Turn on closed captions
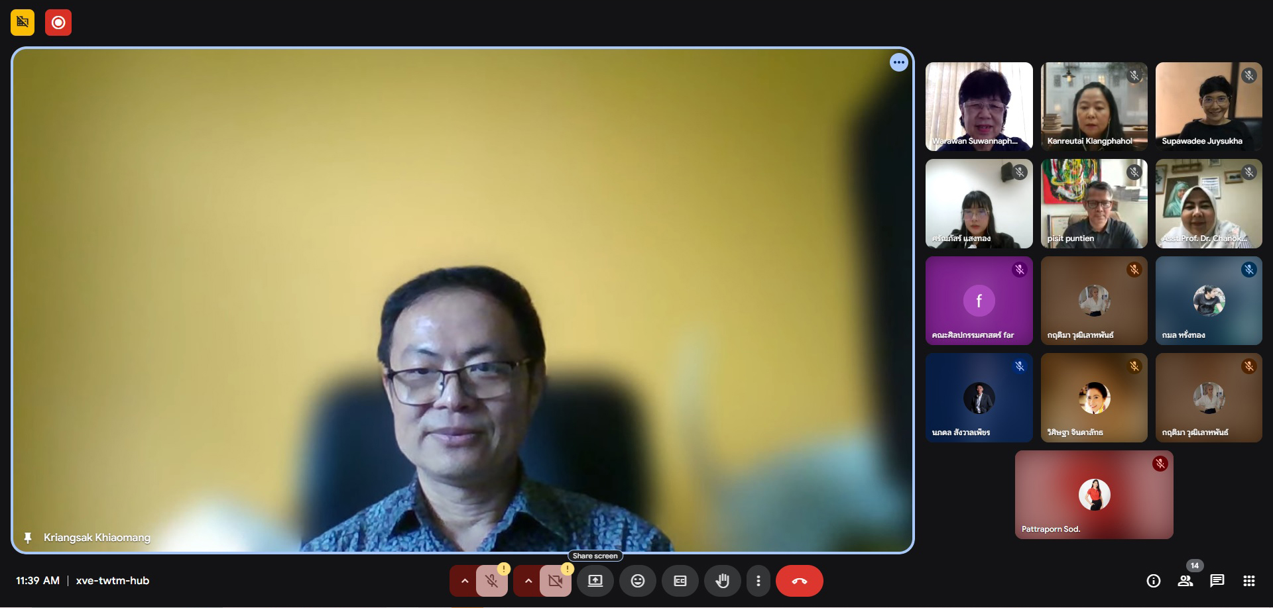The height and width of the screenshot is (608, 1273). (680, 581)
